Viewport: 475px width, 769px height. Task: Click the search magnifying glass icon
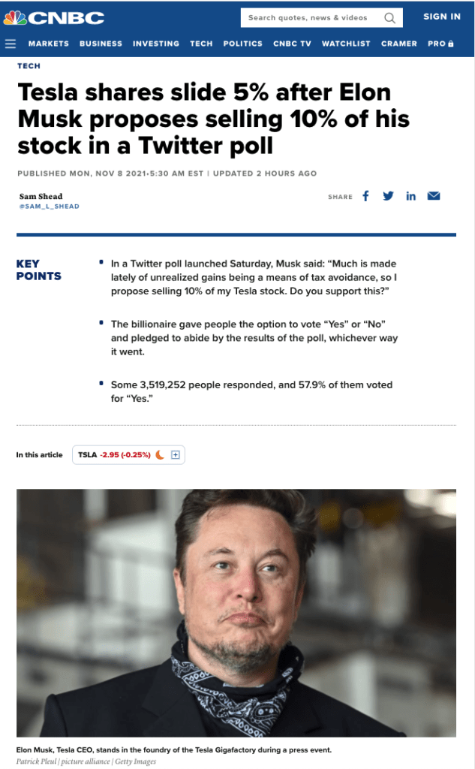[389, 18]
